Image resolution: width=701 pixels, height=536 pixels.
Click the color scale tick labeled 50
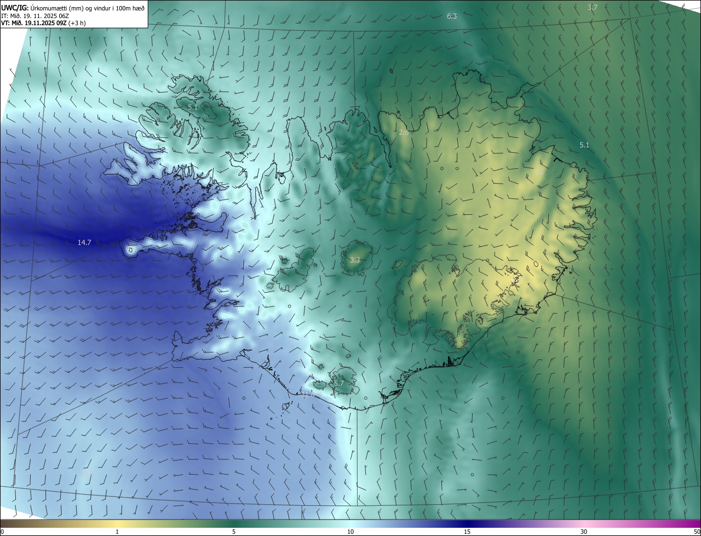click(697, 532)
